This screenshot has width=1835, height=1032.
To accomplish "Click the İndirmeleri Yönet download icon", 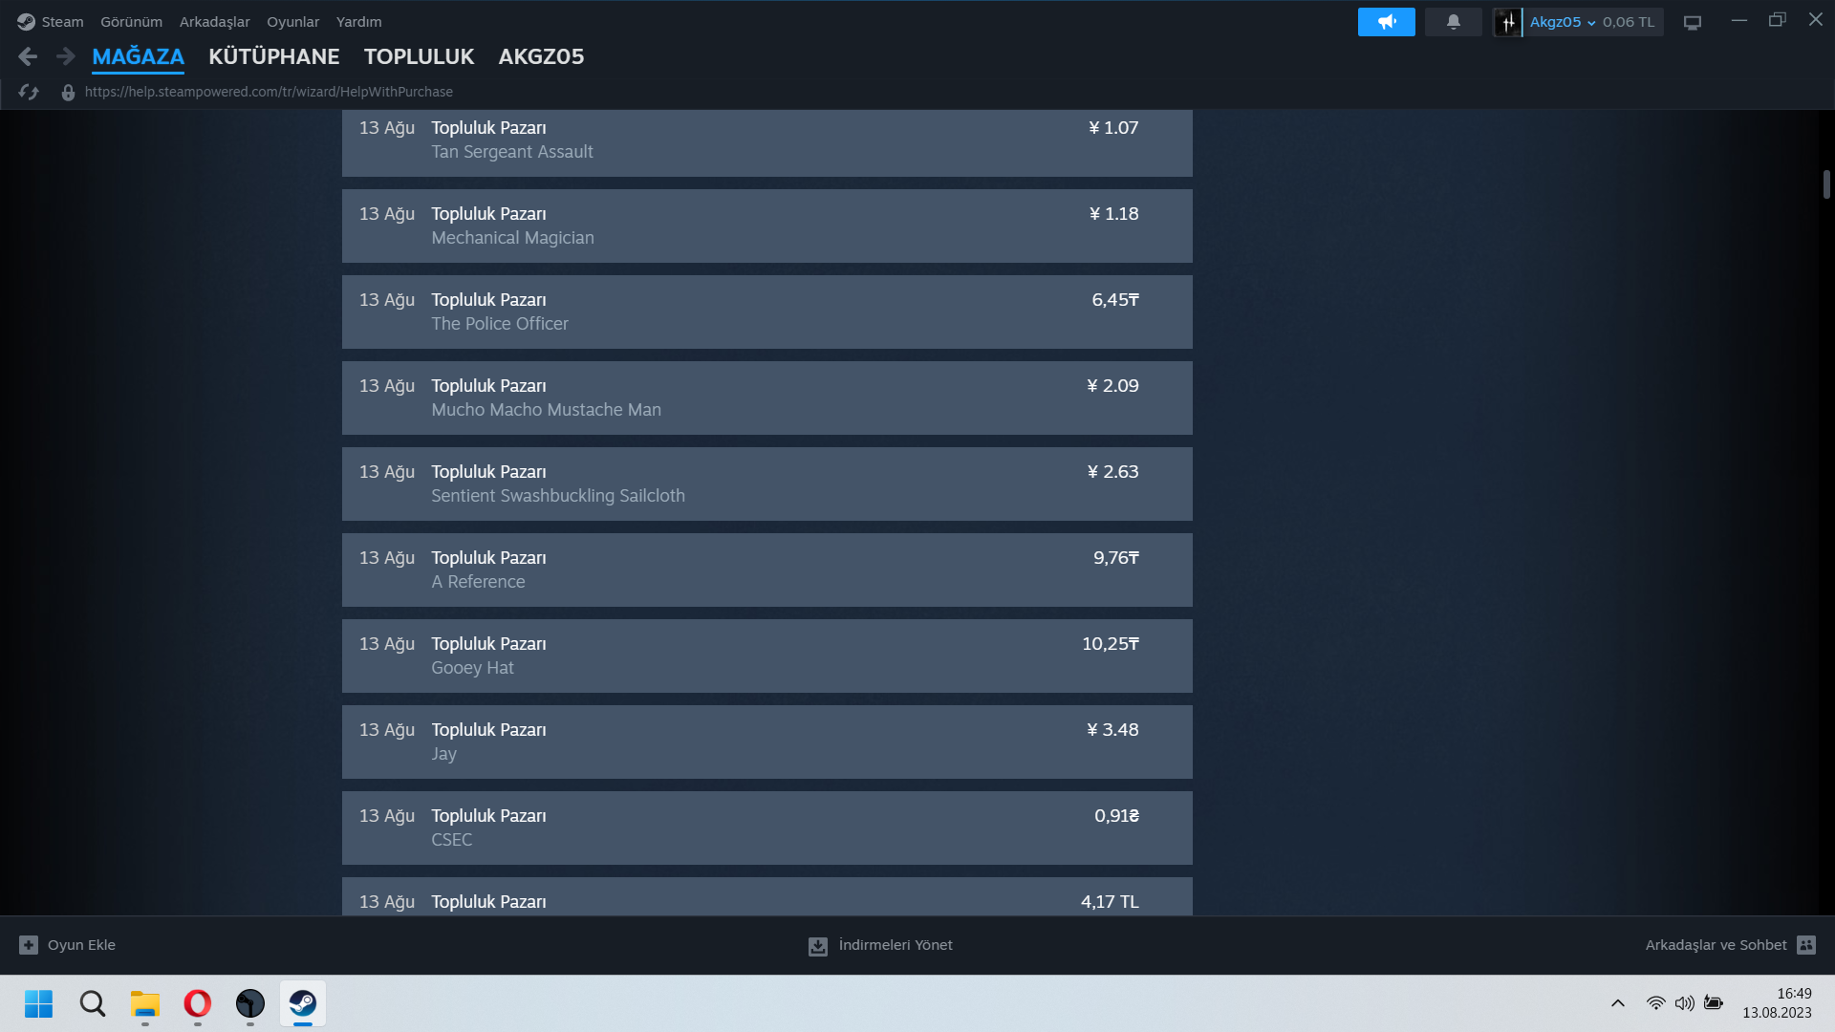I will click(818, 946).
